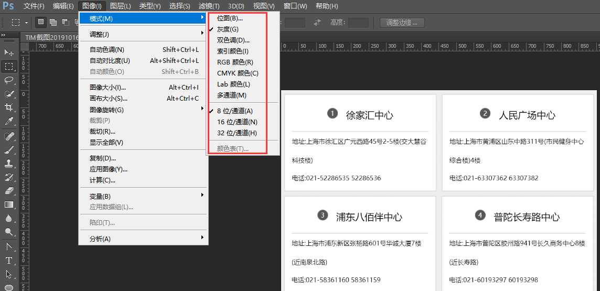This screenshot has height=291, width=600.
Task: Choose 画布大小(S)... menu item
Action: coord(143,98)
